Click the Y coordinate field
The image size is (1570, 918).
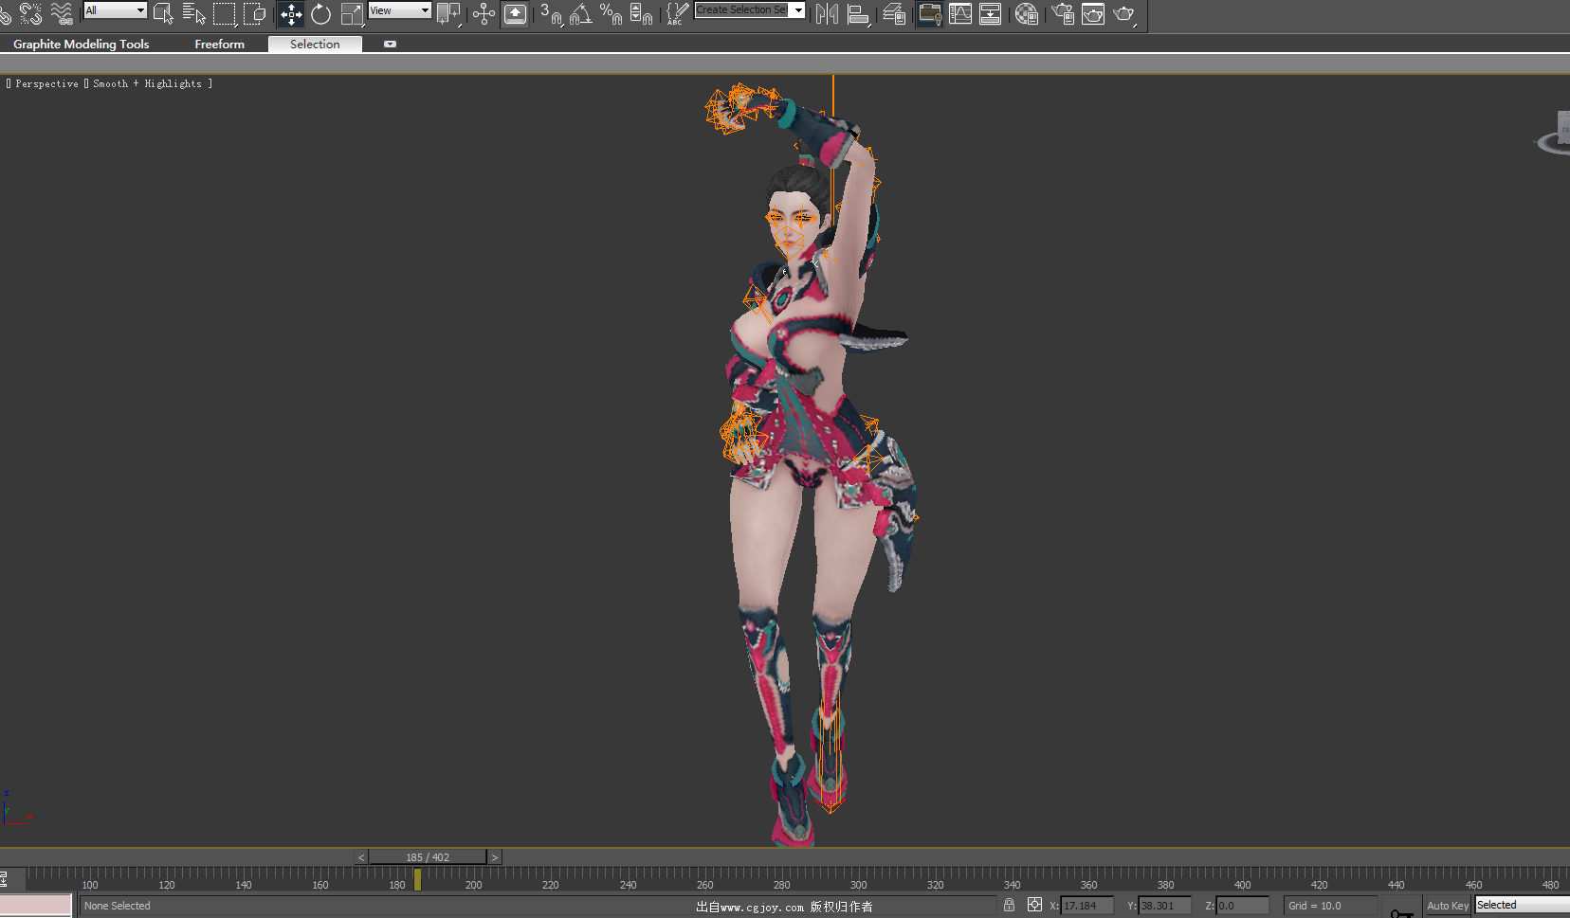(1164, 906)
